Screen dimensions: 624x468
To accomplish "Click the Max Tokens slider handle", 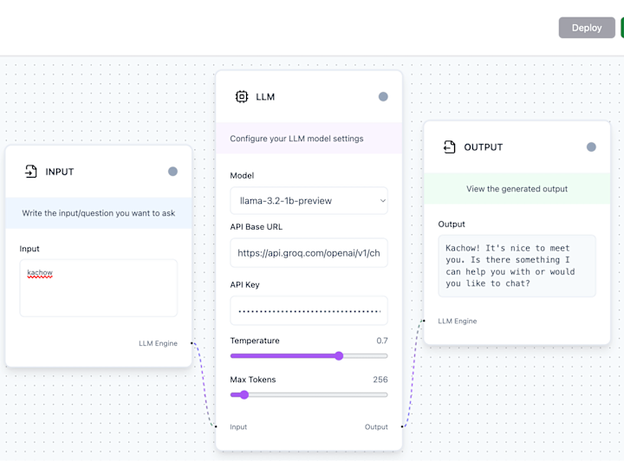I will (x=244, y=395).
